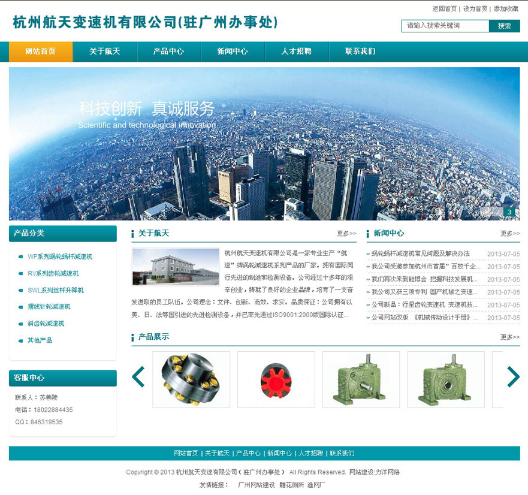Go to 人才招聘 in the nav bar

click(x=296, y=52)
